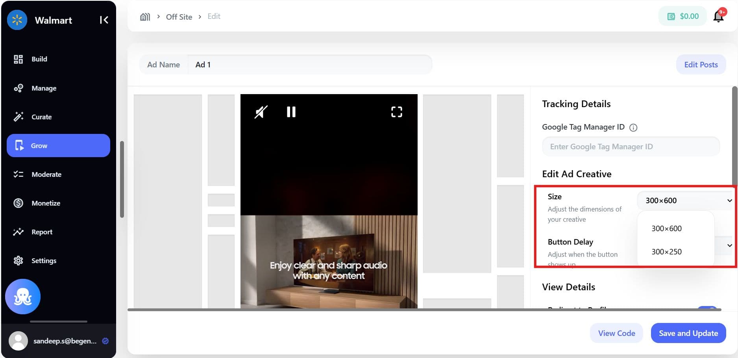Expand the Button Delay dropdown arrow

729,245
